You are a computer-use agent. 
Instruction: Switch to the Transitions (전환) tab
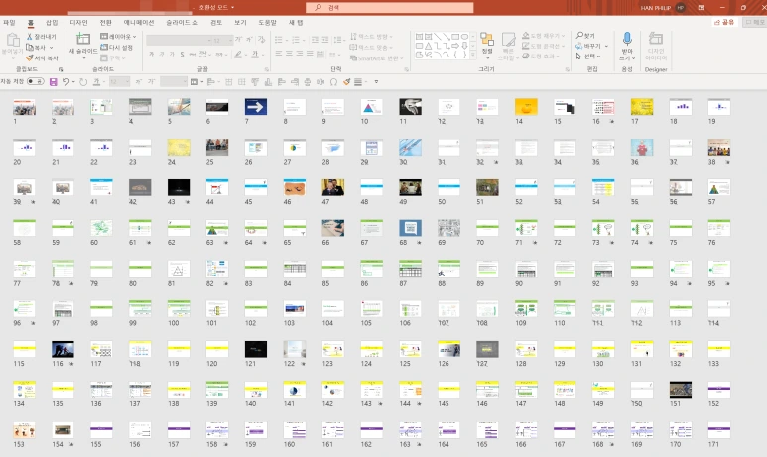click(x=105, y=23)
